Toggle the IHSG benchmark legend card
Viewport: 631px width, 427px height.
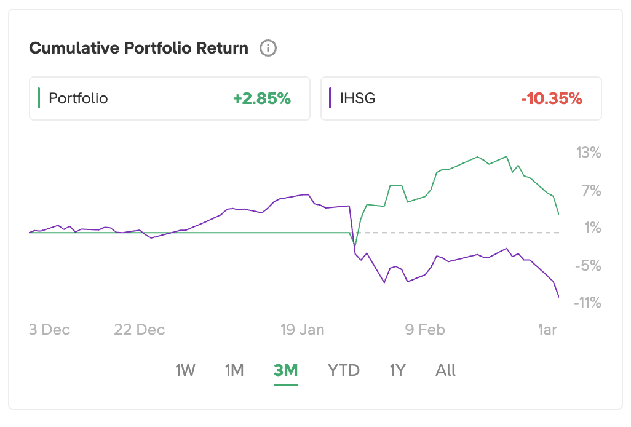(461, 98)
